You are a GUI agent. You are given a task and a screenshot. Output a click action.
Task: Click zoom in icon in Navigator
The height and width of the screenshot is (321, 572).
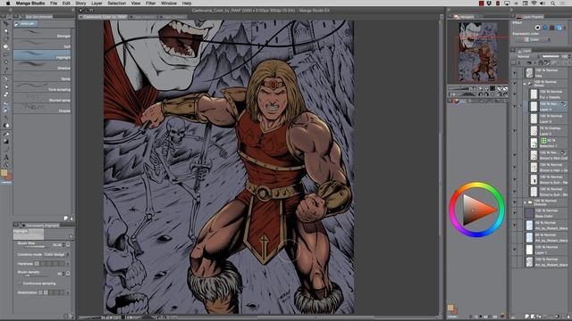tap(487, 88)
